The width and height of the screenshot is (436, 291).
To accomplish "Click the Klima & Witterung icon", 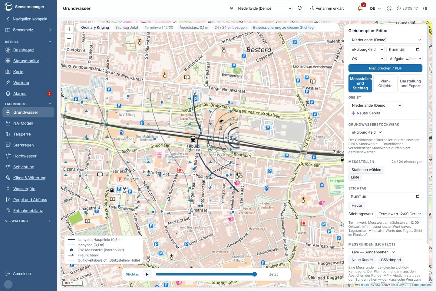I will 8,178.
